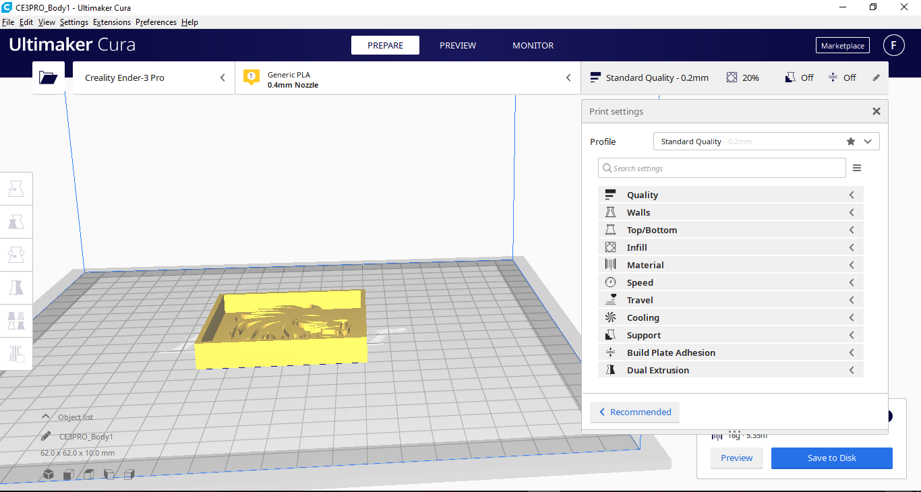The height and width of the screenshot is (492, 921).
Task: Expand the Material settings category
Action: coord(730,265)
